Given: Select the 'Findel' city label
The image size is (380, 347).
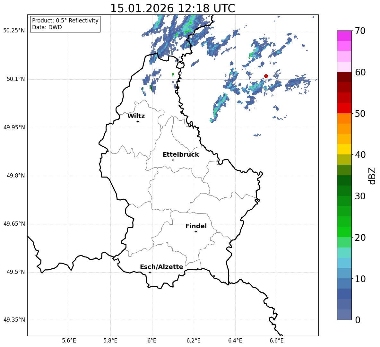Looking at the screenshot, I should click(196, 226).
